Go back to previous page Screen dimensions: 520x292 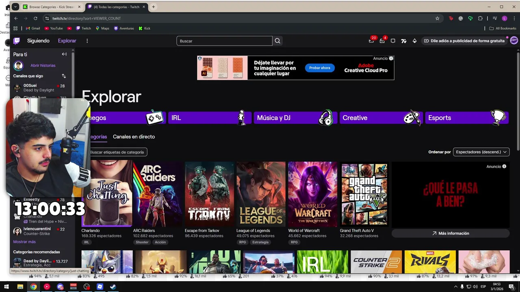[x=16, y=18]
